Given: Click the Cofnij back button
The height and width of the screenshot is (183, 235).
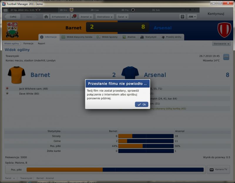Looking at the screenshot, I should (13, 17).
